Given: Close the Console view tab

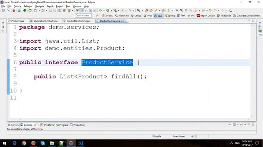Looking at the screenshot, I should (35, 125).
